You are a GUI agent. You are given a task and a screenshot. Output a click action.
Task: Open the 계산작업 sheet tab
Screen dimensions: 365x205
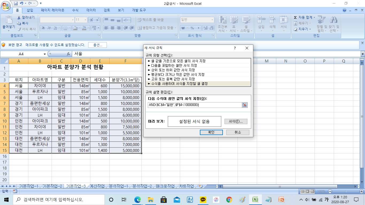click(x=97, y=186)
